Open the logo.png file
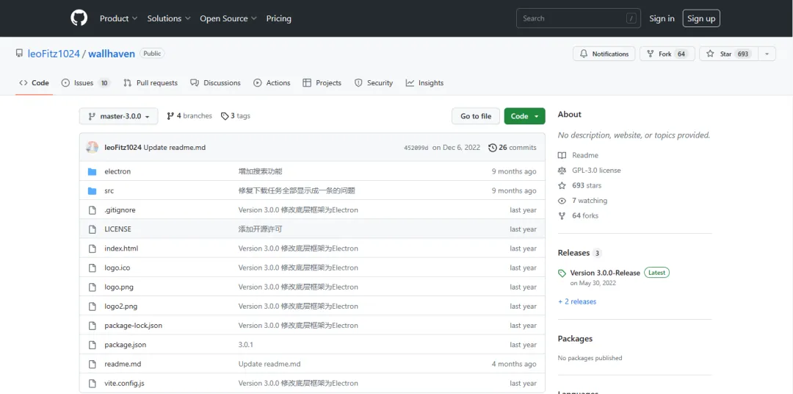Image resolution: width=793 pixels, height=394 pixels. click(x=119, y=287)
